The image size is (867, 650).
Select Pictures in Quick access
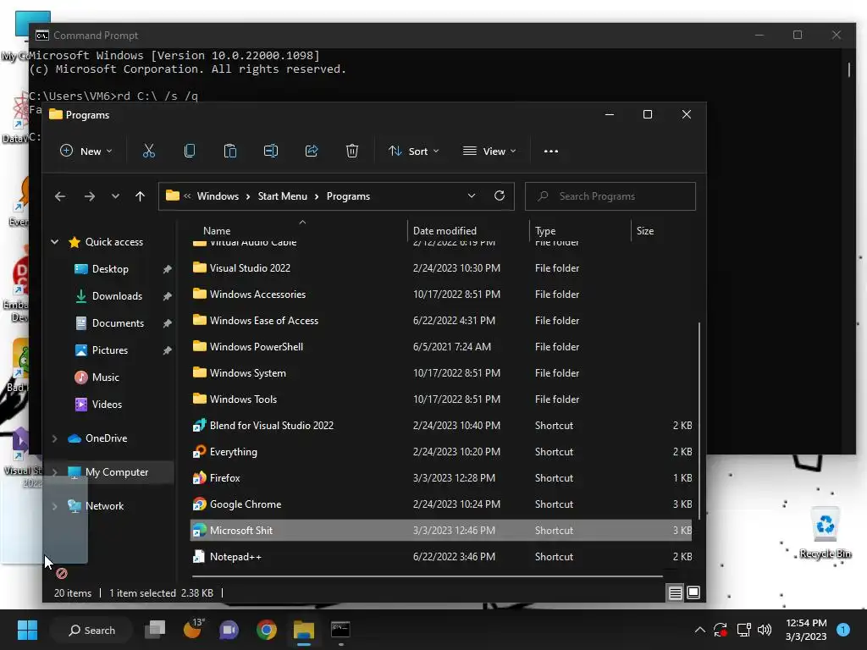[110, 350]
